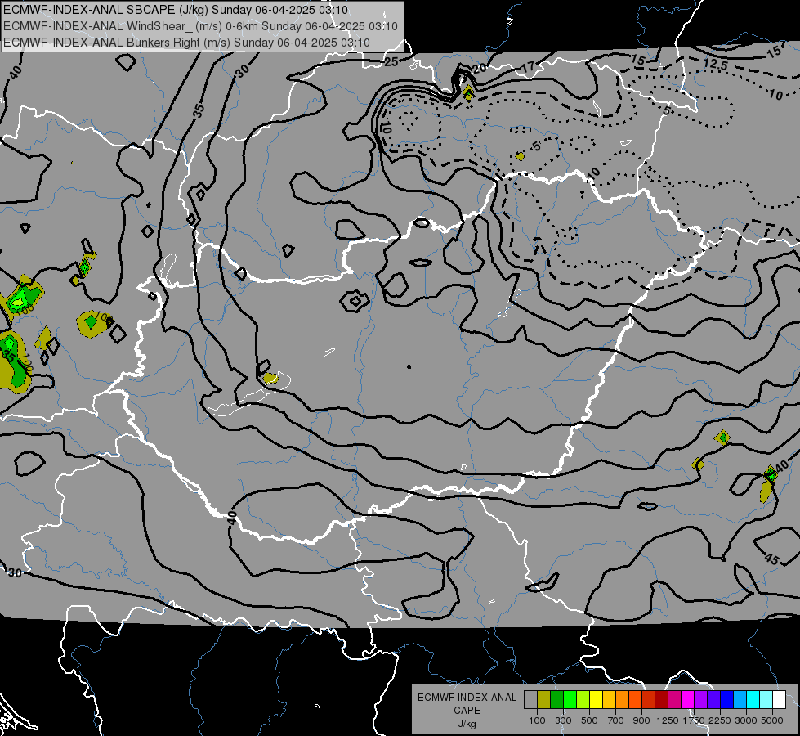Click the legend value 1750
Image resolution: width=800 pixels, height=736 pixels.
tap(694, 720)
